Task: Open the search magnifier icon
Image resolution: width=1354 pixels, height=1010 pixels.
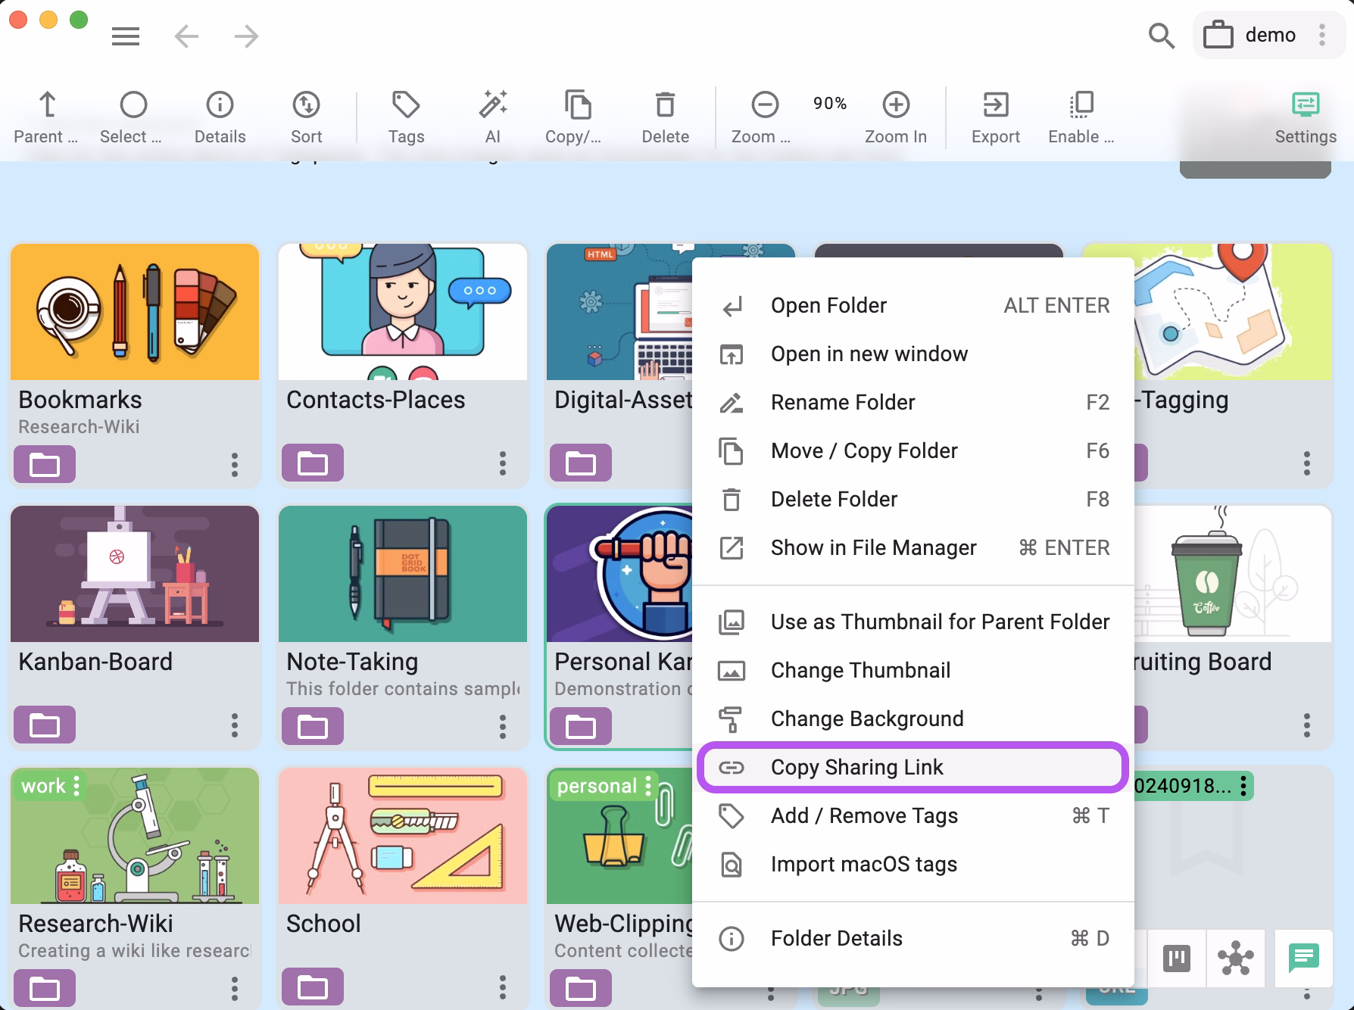Action: (1160, 35)
